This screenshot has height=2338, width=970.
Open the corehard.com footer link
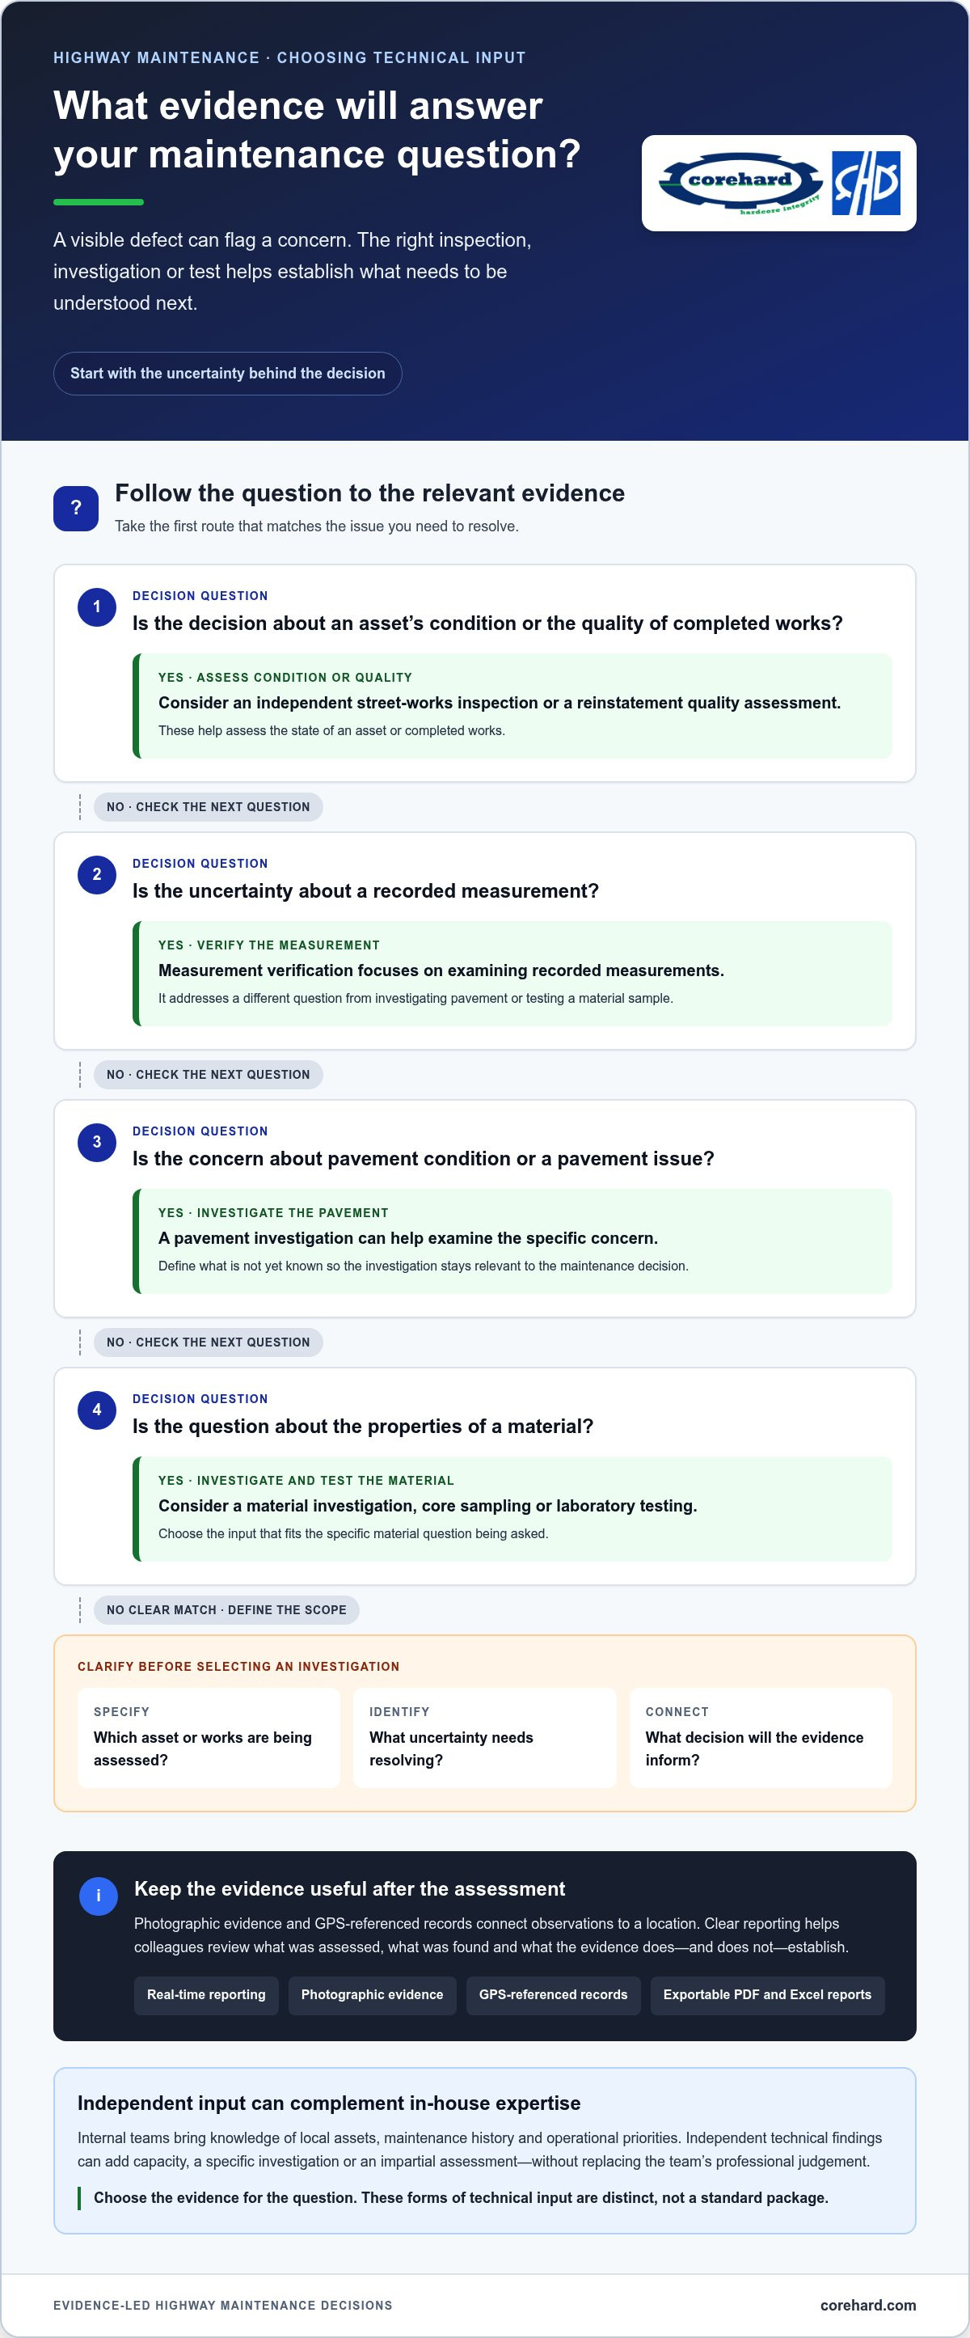[867, 2304]
